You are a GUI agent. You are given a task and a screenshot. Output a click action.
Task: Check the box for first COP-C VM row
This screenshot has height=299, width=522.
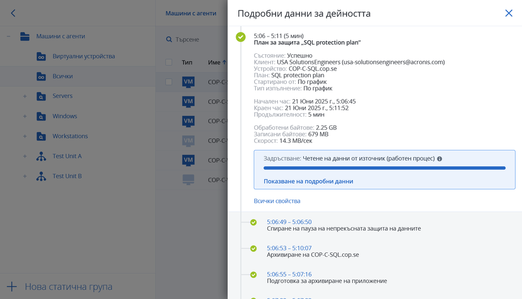(x=169, y=82)
